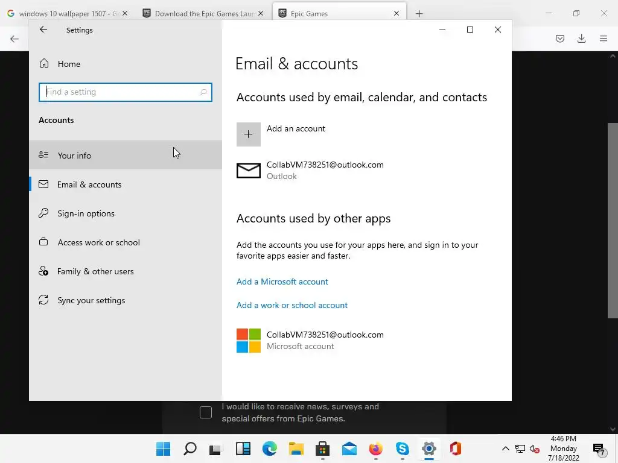618x463 pixels.
Task: Open Access work or school
Action: (126, 242)
